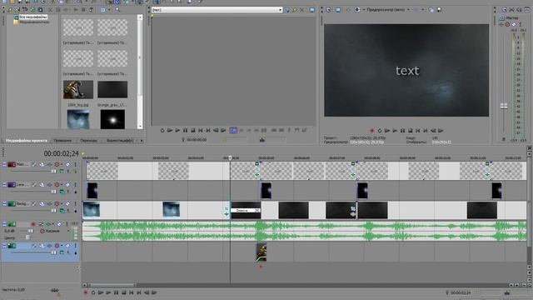533x300 pixels.
Task: Select the tiger image thumbnail in media
Action: (78, 89)
